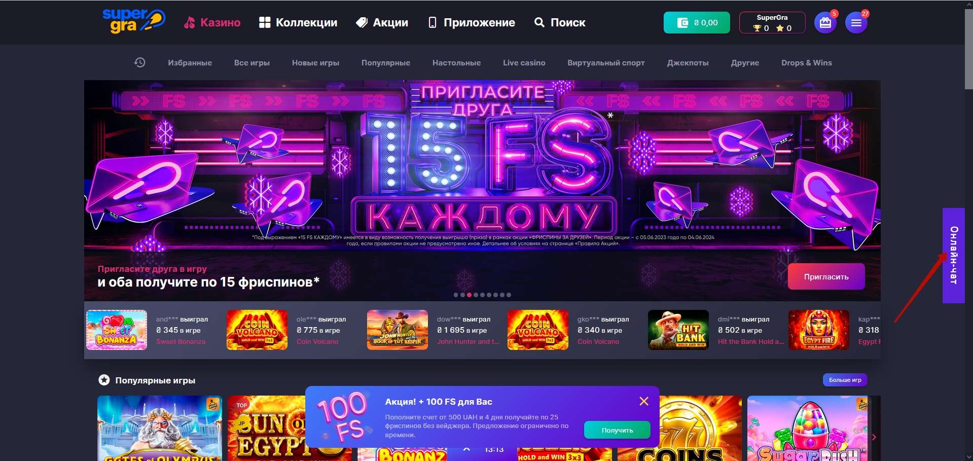
Task: Open the Приложение mobile app item
Action: tap(472, 22)
